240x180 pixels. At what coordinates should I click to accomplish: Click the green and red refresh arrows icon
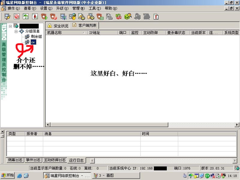point(118,16)
